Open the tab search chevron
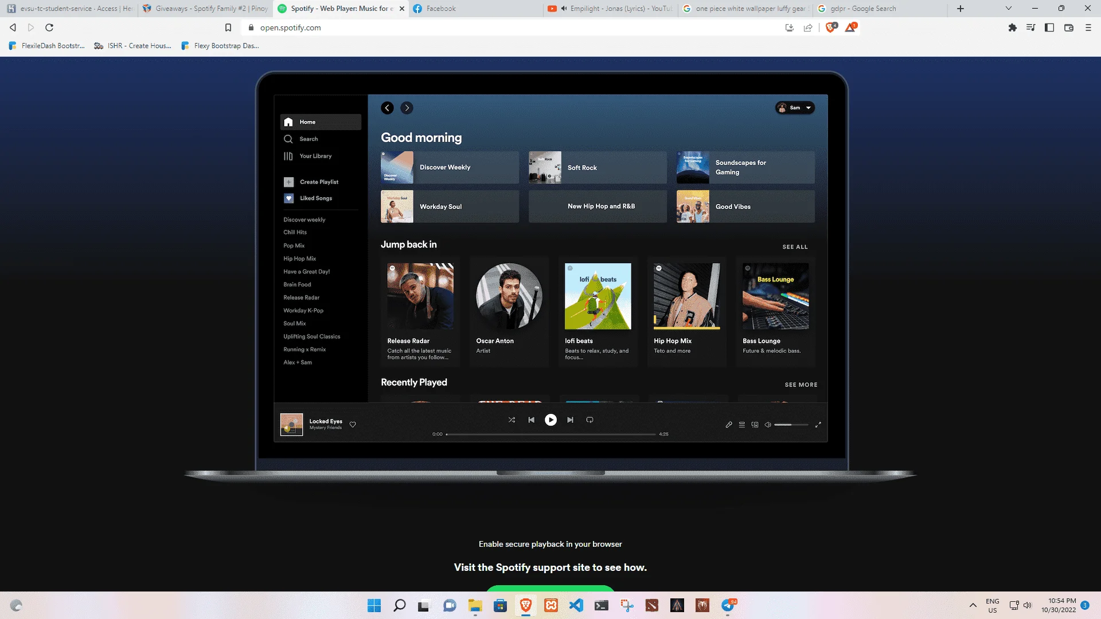This screenshot has width=1101, height=619. (1009, 9)
